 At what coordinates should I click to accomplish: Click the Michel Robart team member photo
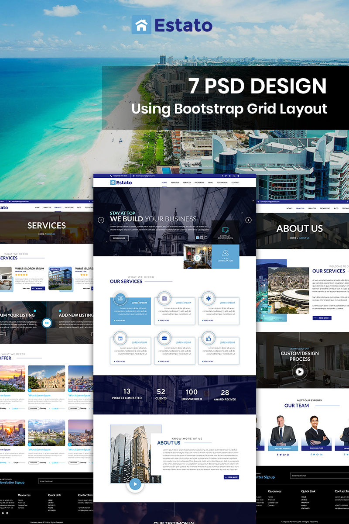(283, 430)
